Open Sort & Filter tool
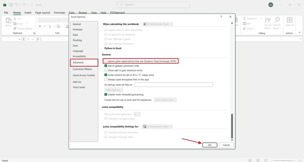The width and height of the screenshot is (304, 162). coord(268,23)
